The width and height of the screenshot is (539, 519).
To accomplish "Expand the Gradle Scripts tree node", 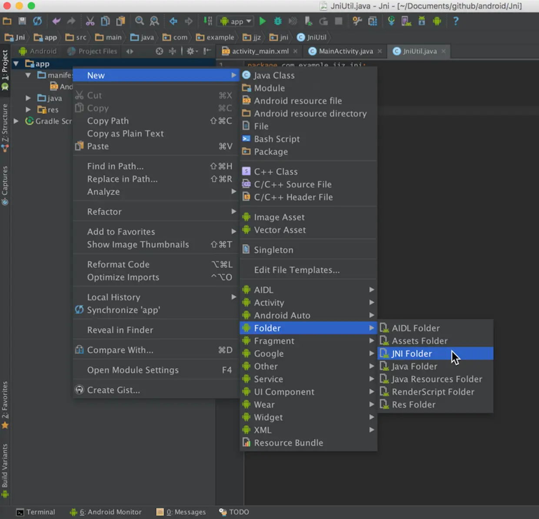I will (x=16, y=121).
